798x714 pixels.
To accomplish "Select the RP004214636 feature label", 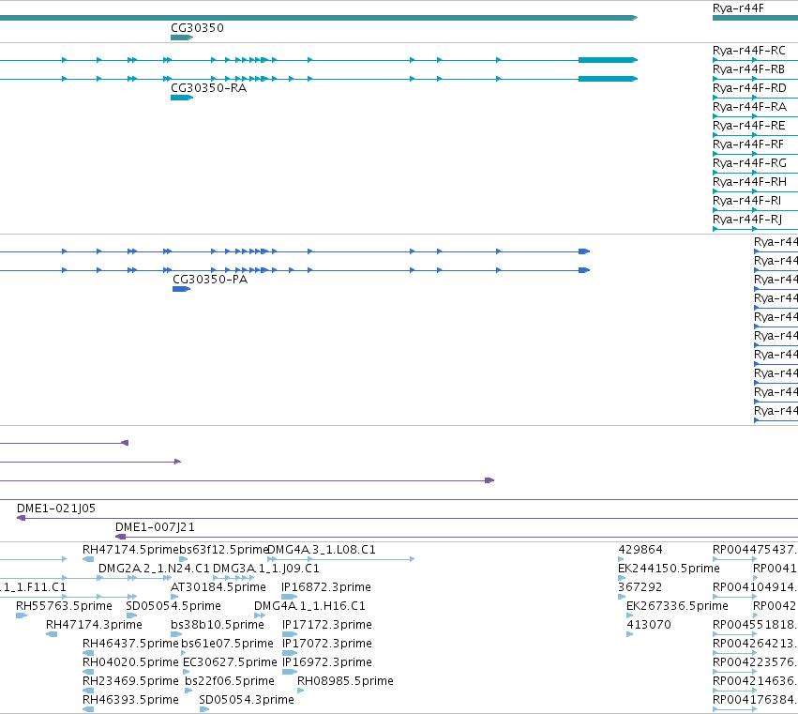I will tap(755, 681).
